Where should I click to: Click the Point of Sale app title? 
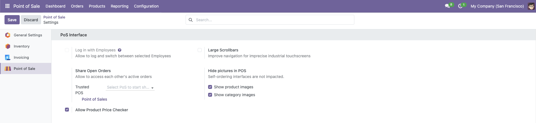[27, 6]
